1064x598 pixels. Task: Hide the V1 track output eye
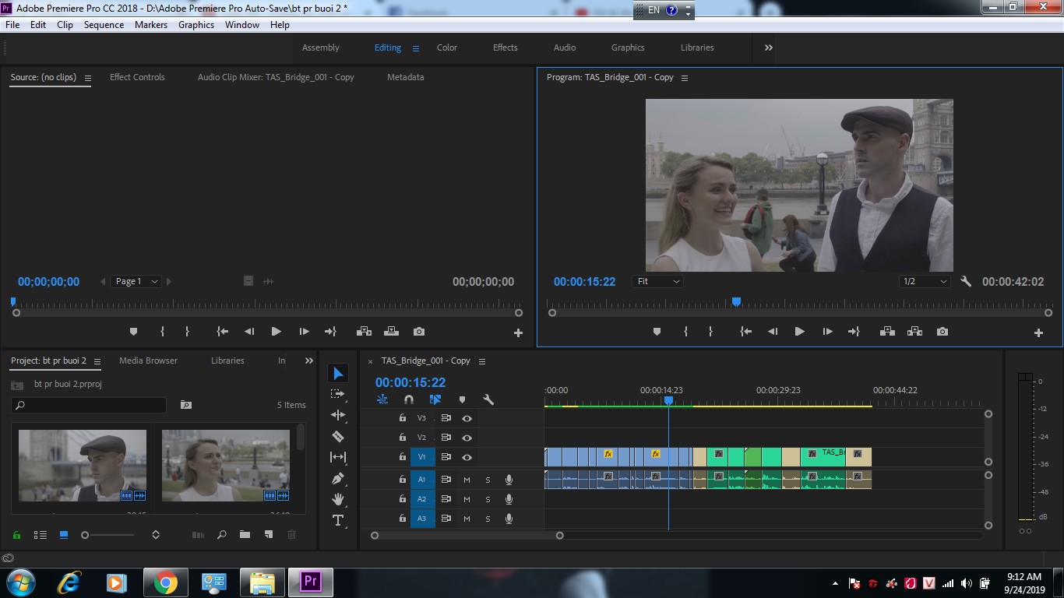point(467,457)
